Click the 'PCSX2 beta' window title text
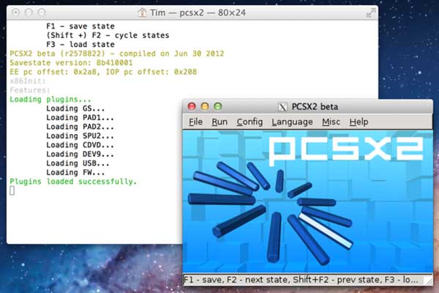The image size is (439, 293). pyautogui.click(x=315, y=107)
